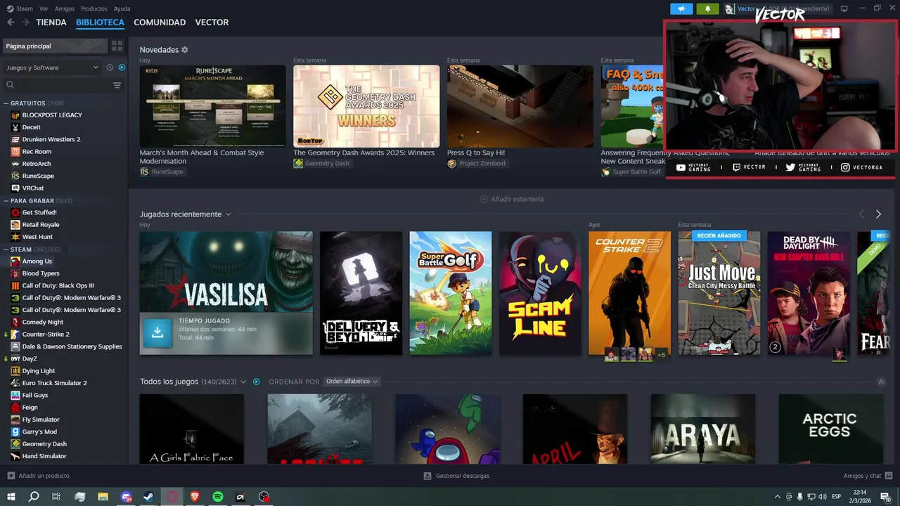
Task: Select the BIBLIOTECA tab
Action: (x=100, y=22)
